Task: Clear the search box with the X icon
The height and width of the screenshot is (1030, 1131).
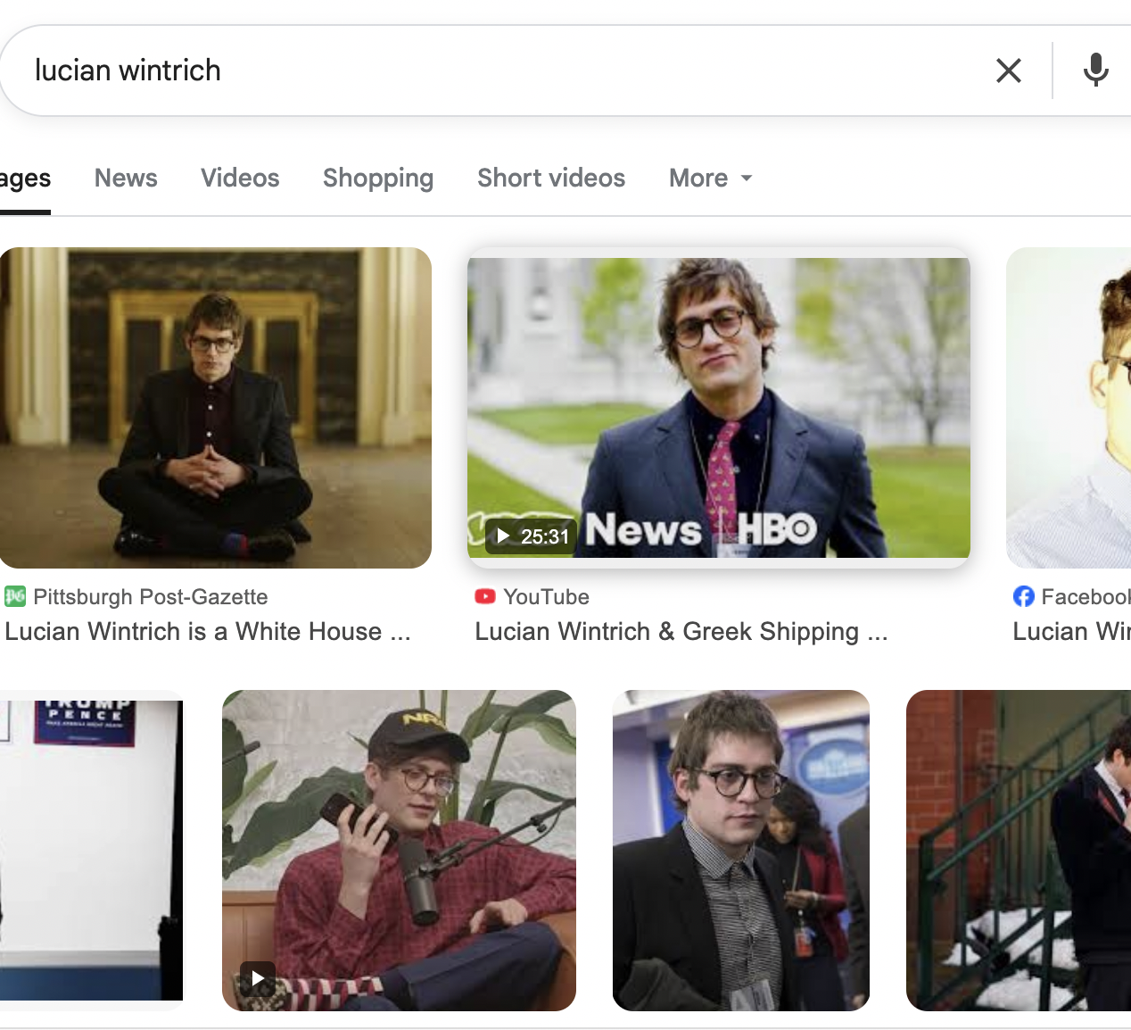Action: pos(1009,71)
